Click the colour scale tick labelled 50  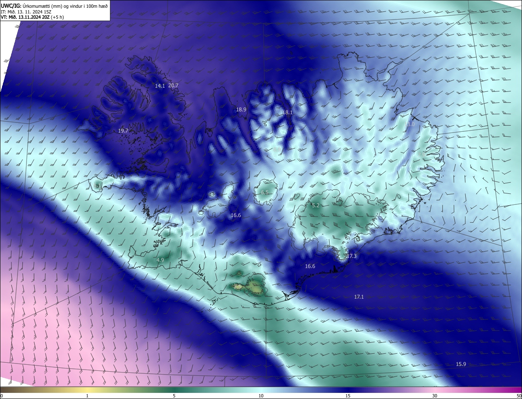518,396
